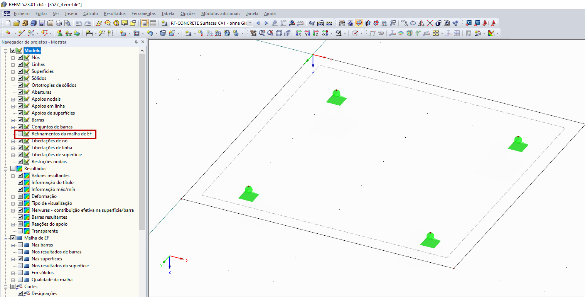
Task: Click the navigator scroll up arrow
Action: click(x=142, y=50)
